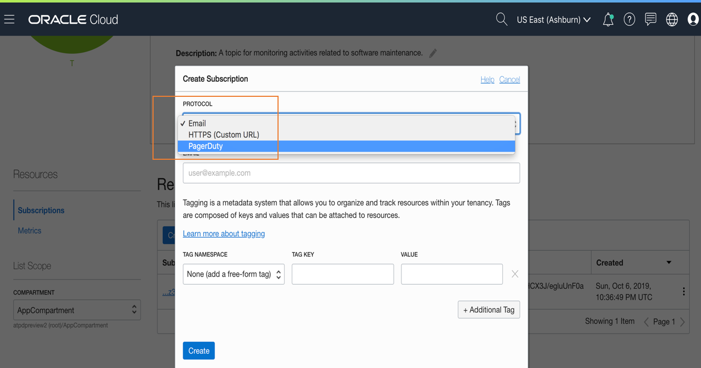
Task: Open the Tag Namespace dropdown
Action: (233, 274)
